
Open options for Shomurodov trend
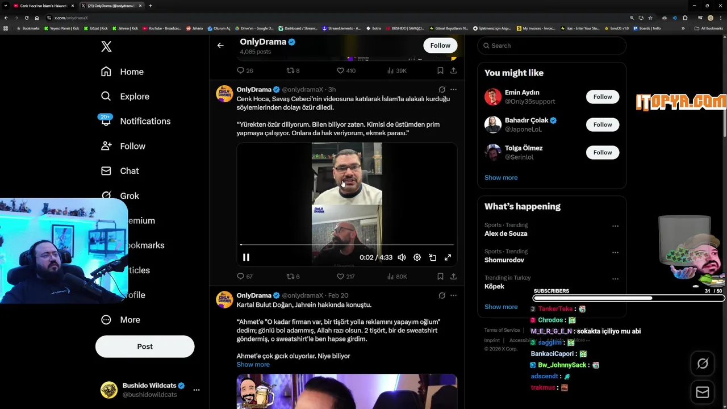pyautogui.click(x=615, y=253)
